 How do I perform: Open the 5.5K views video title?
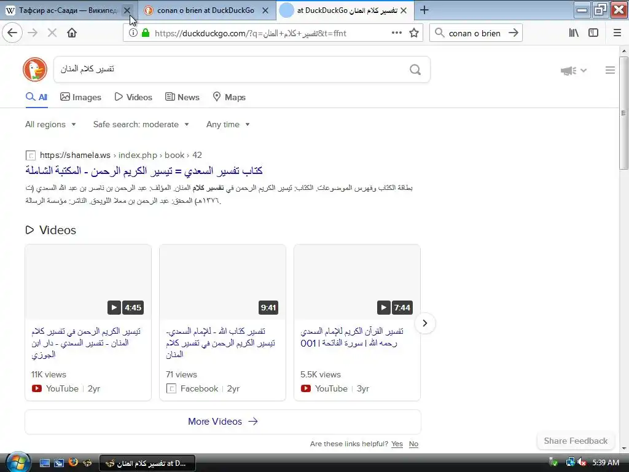(352, 337)
